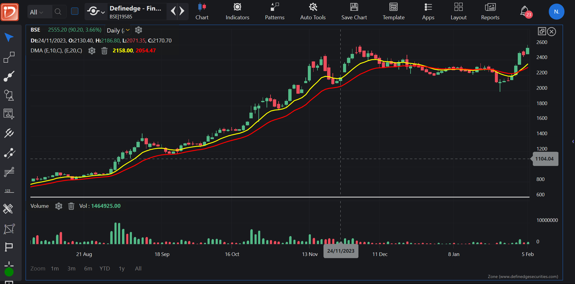
Task: Open notifications bell with 23 alerts
Action: tap(526, 12)
